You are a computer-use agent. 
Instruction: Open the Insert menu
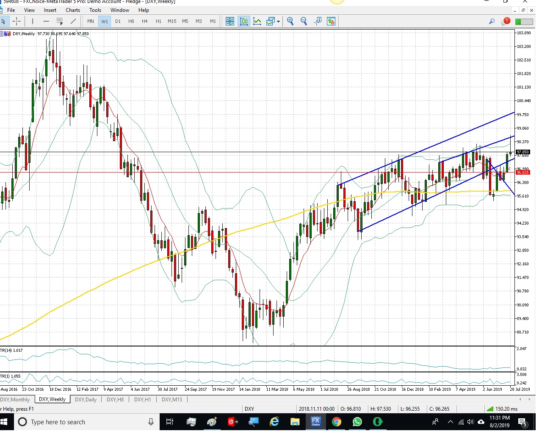[50, 10]
